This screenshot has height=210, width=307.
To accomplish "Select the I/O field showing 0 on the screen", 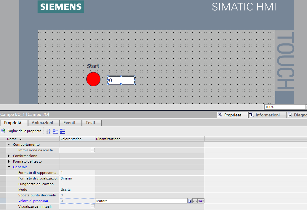I will [121, 80].
